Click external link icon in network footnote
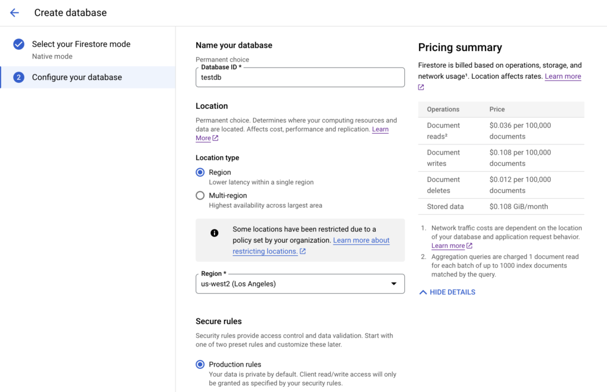This screenshot has width=607, height=392. coord(469,246)
